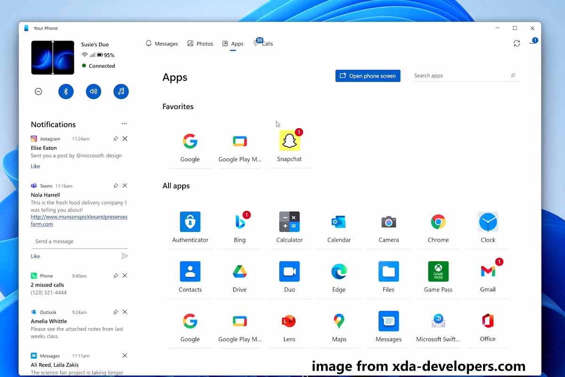This screenshot has width=565, height=377.
Task: Click the Send a message field
Action: point(79,241)
